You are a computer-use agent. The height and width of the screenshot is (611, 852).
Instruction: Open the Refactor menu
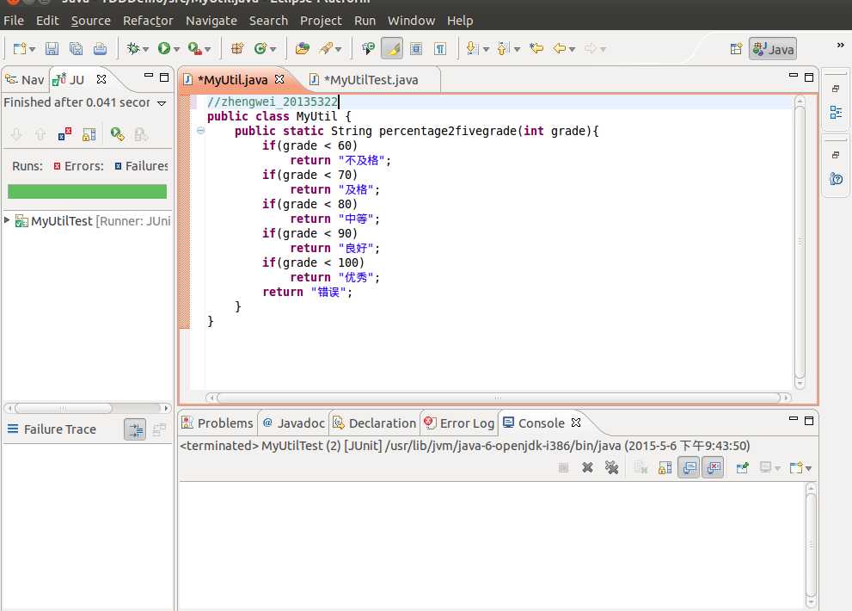148,21
